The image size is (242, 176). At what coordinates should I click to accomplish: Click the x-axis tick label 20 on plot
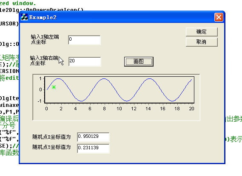click(x=191, y=109)
